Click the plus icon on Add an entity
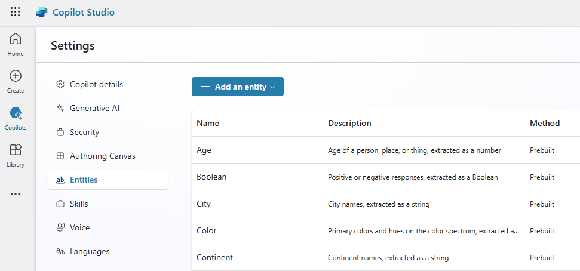Image resolution: width=580 pixels, height=271 pixels. click(x=205, y=87)
